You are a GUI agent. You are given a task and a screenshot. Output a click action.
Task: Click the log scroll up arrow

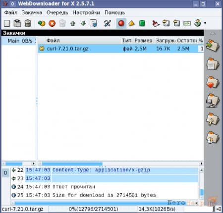coord(202,170)
